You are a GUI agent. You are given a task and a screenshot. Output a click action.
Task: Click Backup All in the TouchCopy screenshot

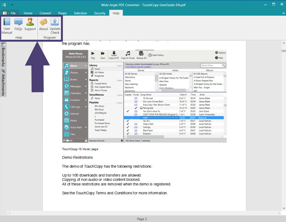pyautogui.click(x=141, y=55)
